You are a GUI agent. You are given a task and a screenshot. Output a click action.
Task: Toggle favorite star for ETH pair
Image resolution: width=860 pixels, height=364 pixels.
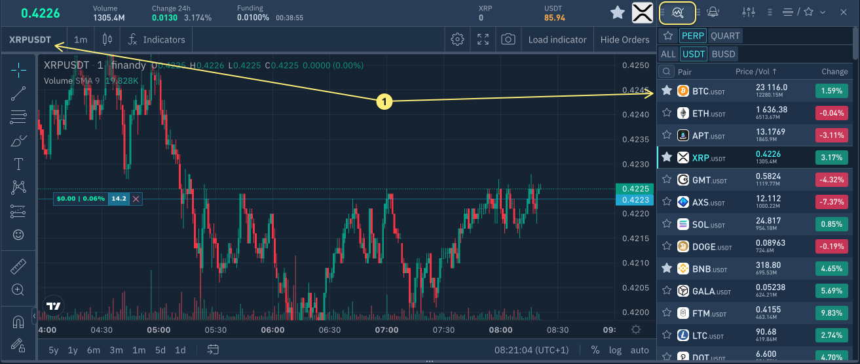pos(667,113)
